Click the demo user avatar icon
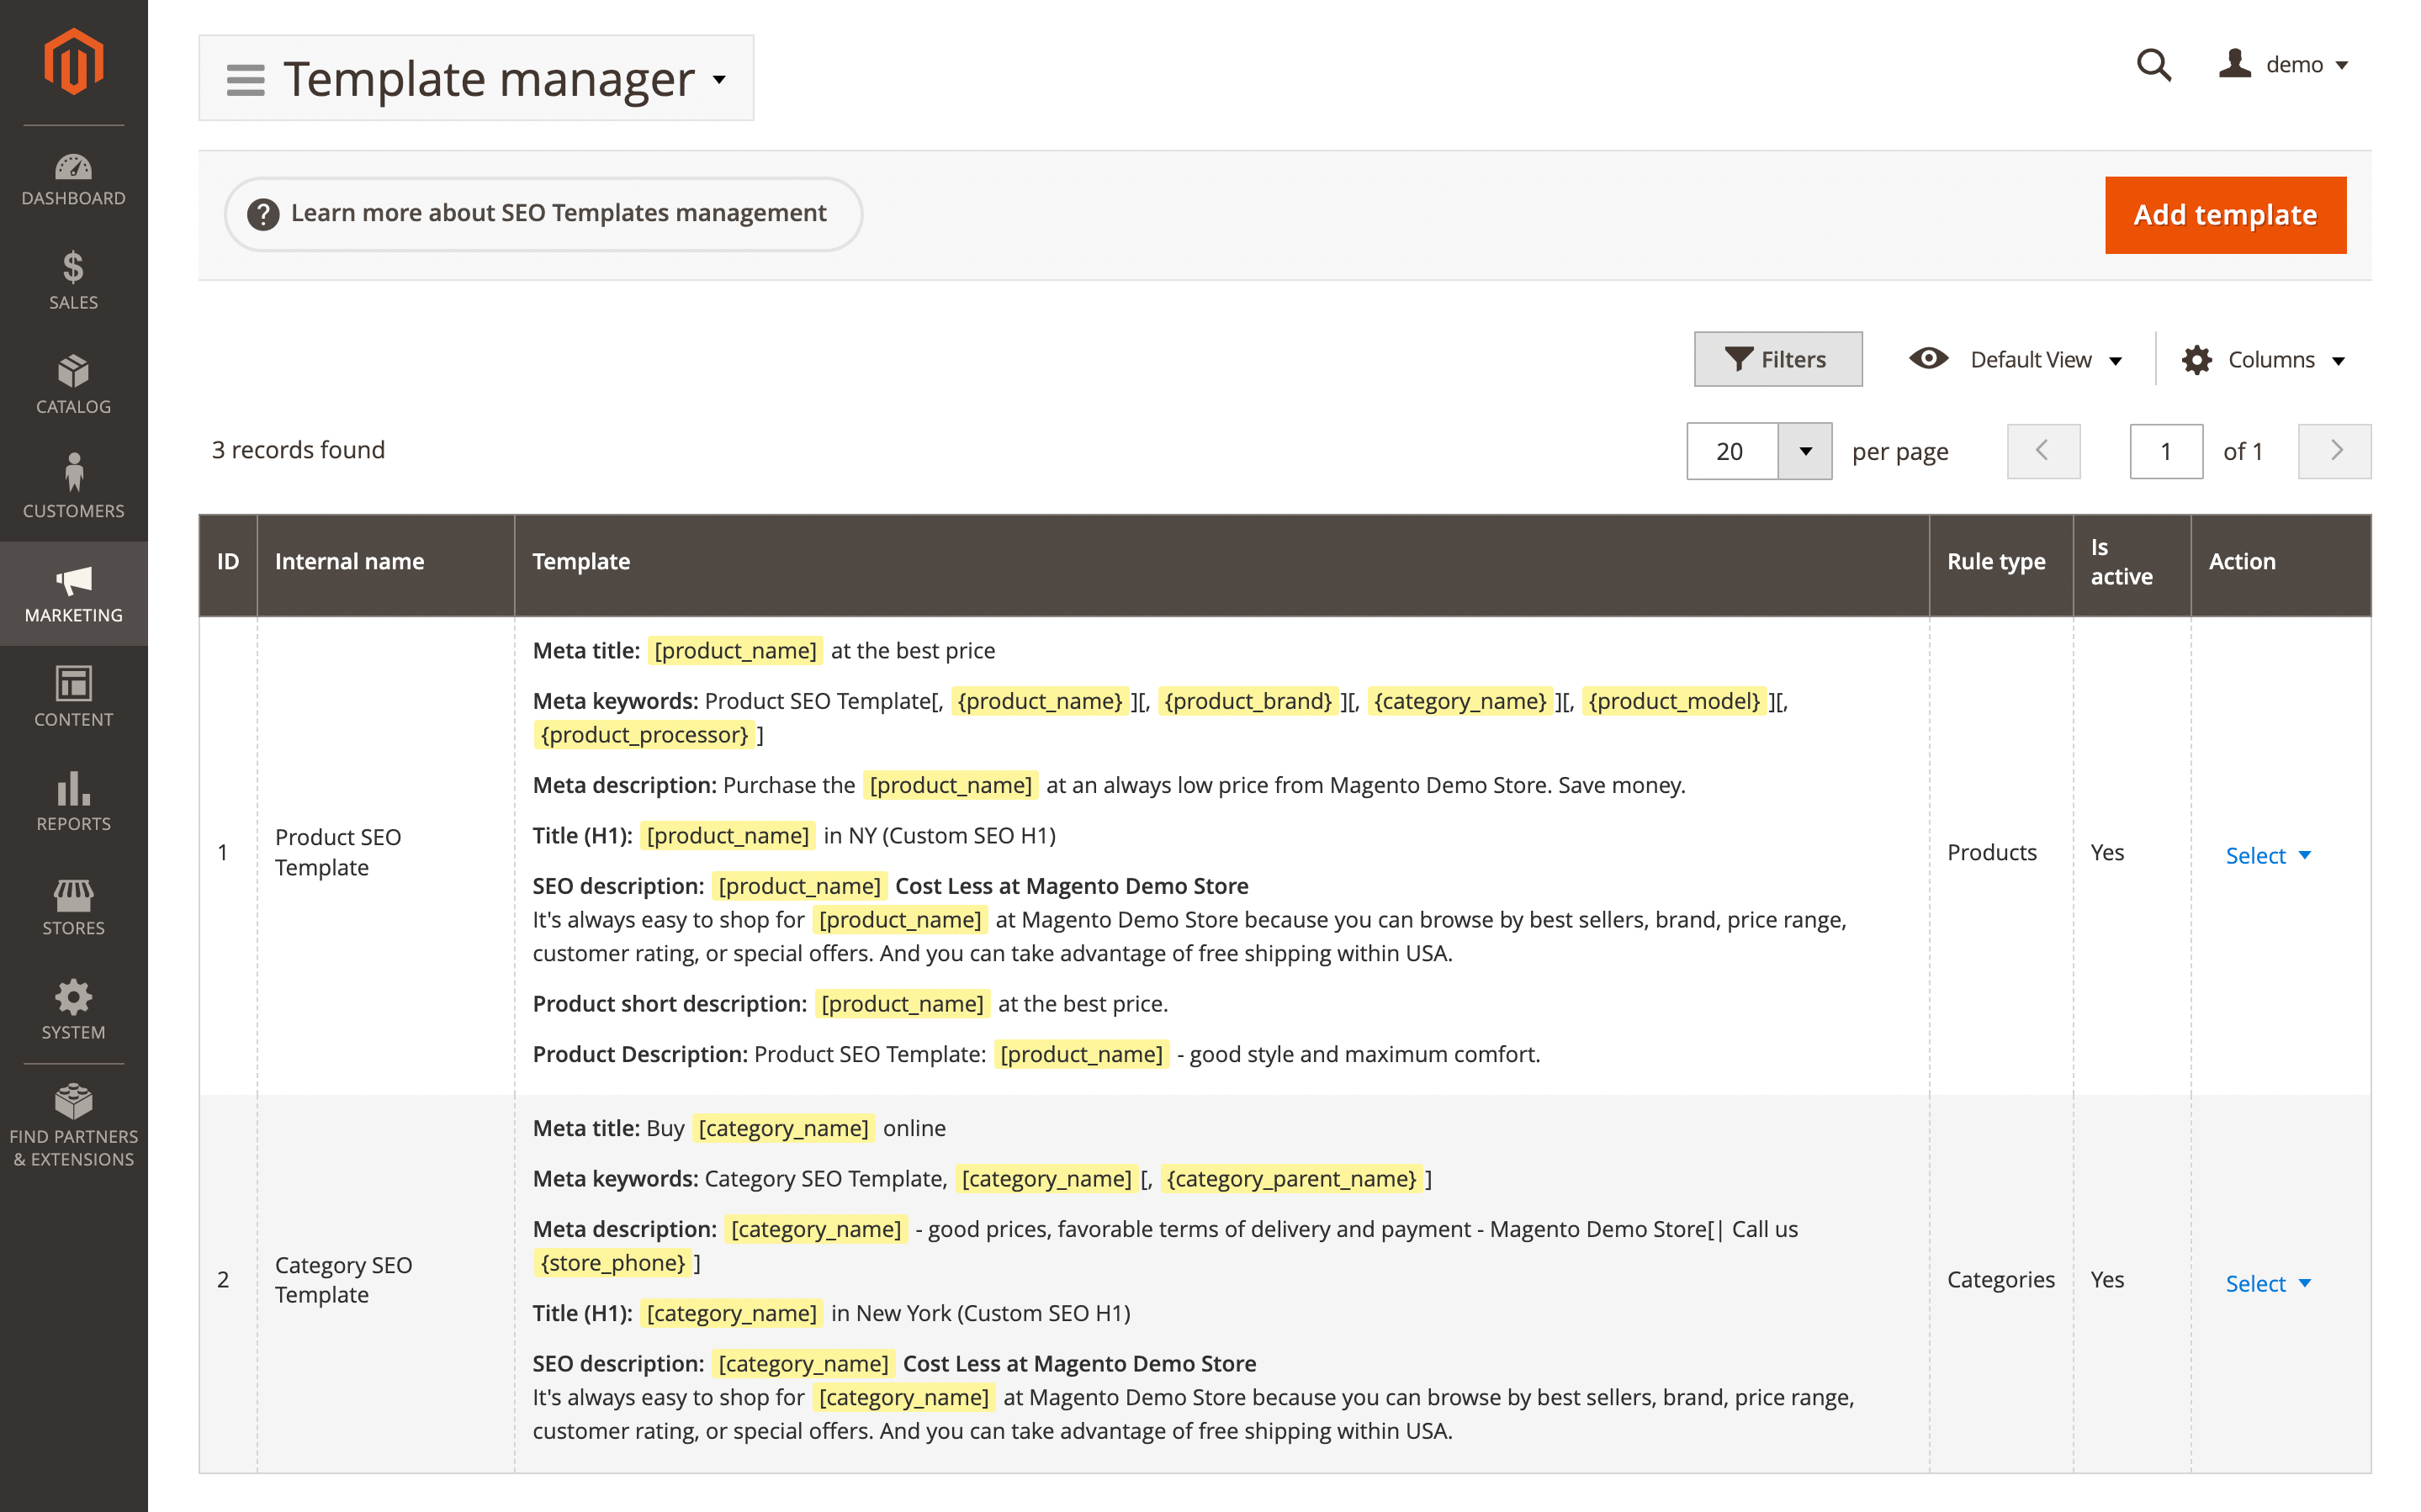 pos(2234,63)
